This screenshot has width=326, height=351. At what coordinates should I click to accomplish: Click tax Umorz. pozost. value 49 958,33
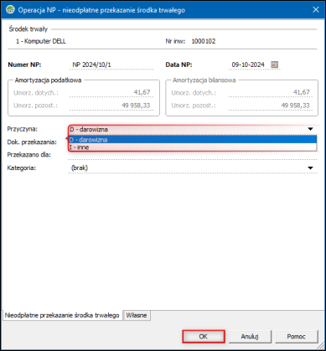pyautogui.click(x=111, y=106)
